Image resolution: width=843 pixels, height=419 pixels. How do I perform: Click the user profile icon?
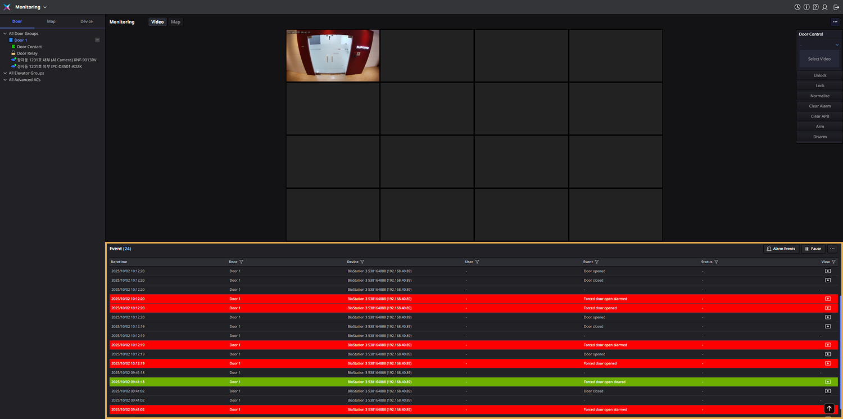[x=825, y=7]
